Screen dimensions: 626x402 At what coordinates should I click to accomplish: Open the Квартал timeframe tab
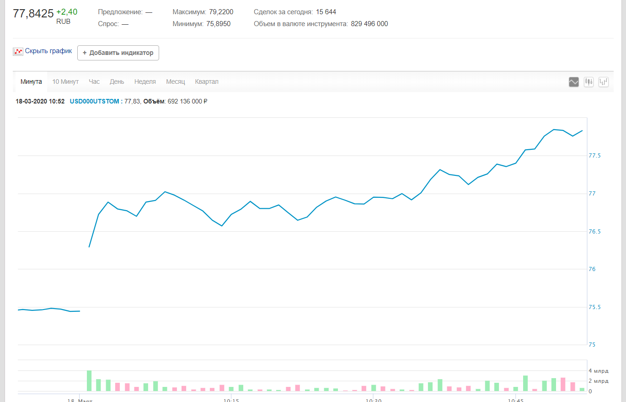tap(207, 81)
